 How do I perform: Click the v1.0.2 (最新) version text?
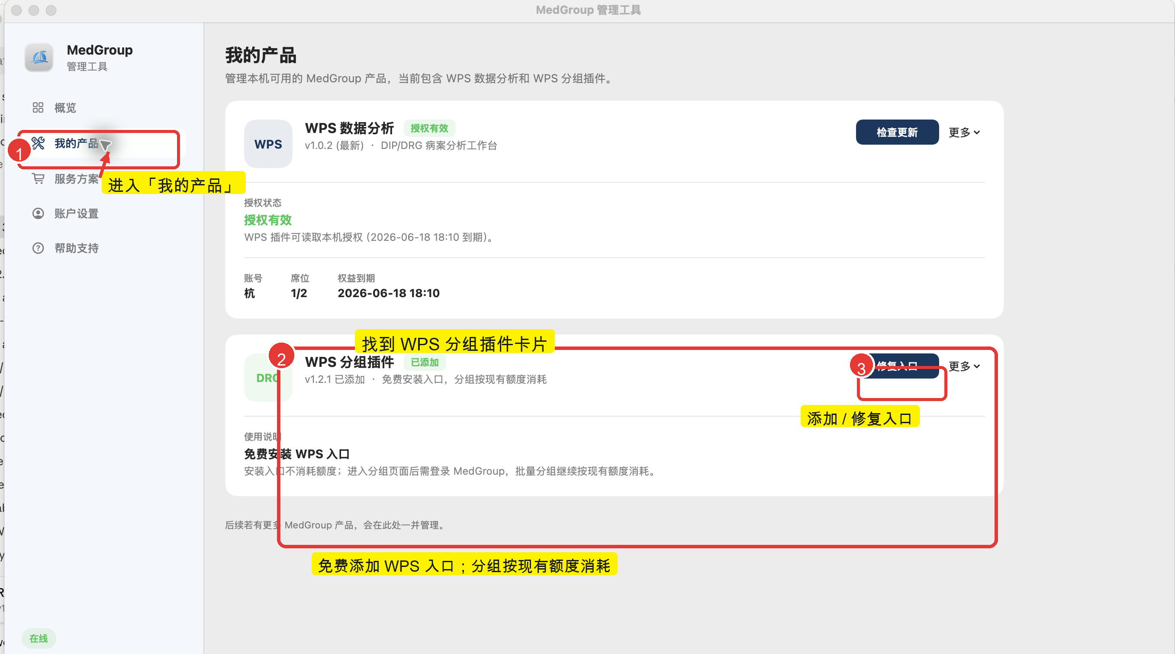[x=335, y=146]
